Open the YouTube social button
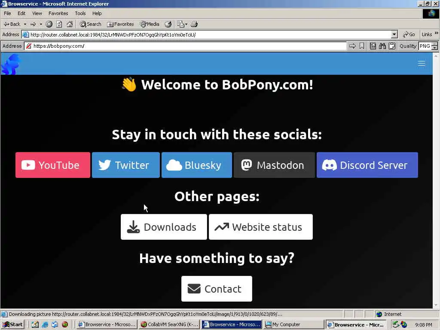440x330 pixels. (x=53, y=165)
